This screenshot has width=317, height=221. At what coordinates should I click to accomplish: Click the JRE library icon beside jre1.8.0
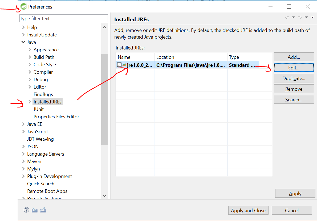(124, 65)
